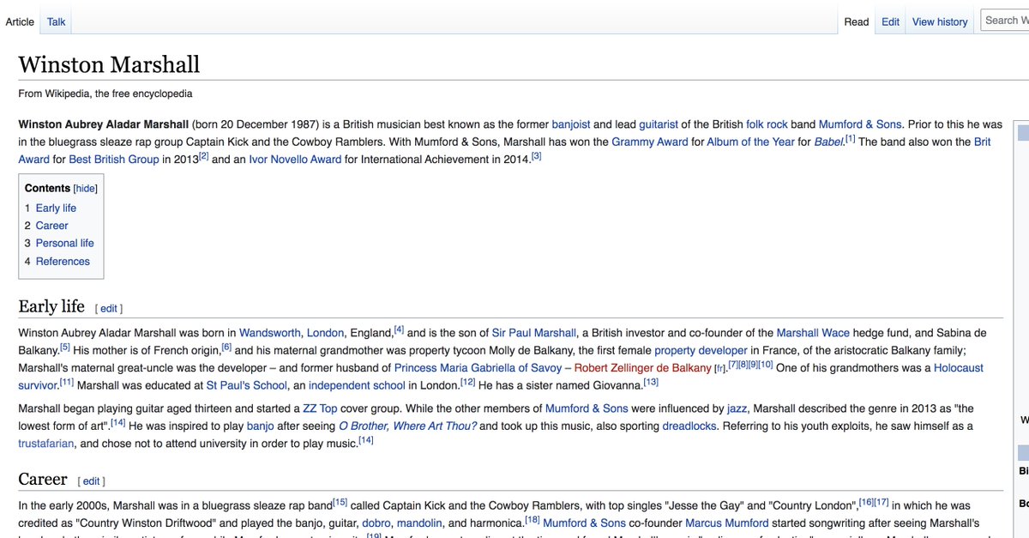
Task: Jump to Personal life in Contents
Action: (x=64, y=243)
